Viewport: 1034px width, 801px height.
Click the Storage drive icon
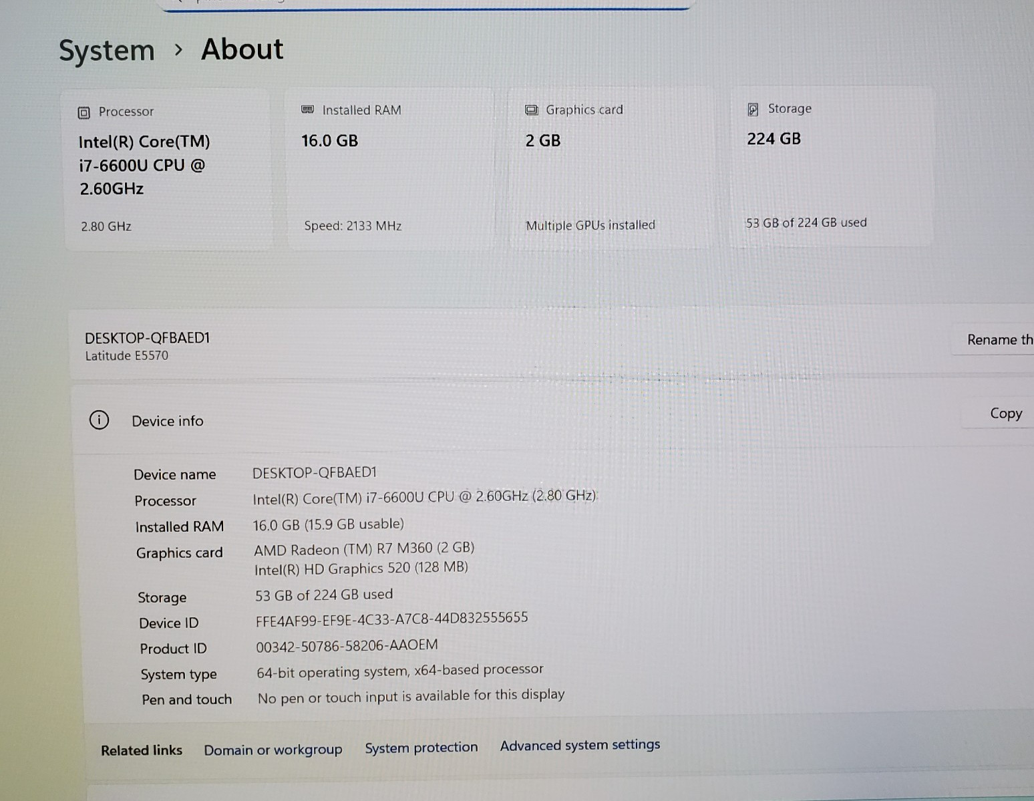753,110
